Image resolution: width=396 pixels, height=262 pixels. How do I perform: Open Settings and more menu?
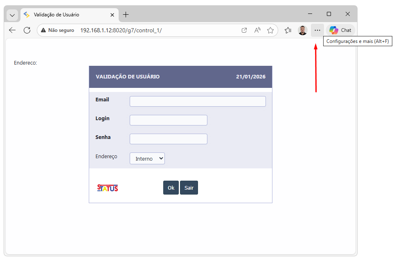click(x=317, y=30)
